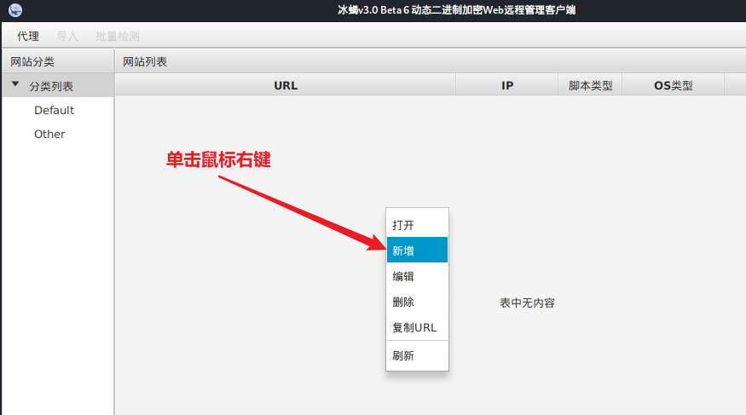Sort by the 脚本类型 column header
The image size is (746, 415).
coord(591,85)
